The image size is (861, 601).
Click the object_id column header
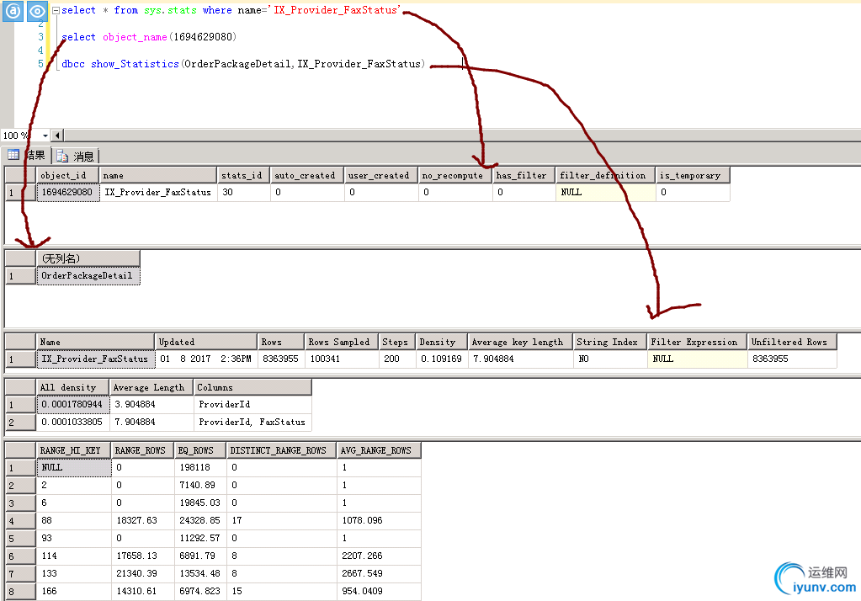(x=67, y=175)
